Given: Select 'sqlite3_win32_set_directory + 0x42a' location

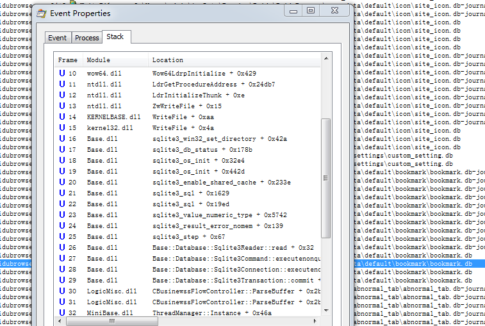Looking at the screenshot, I should coord(220,138).
